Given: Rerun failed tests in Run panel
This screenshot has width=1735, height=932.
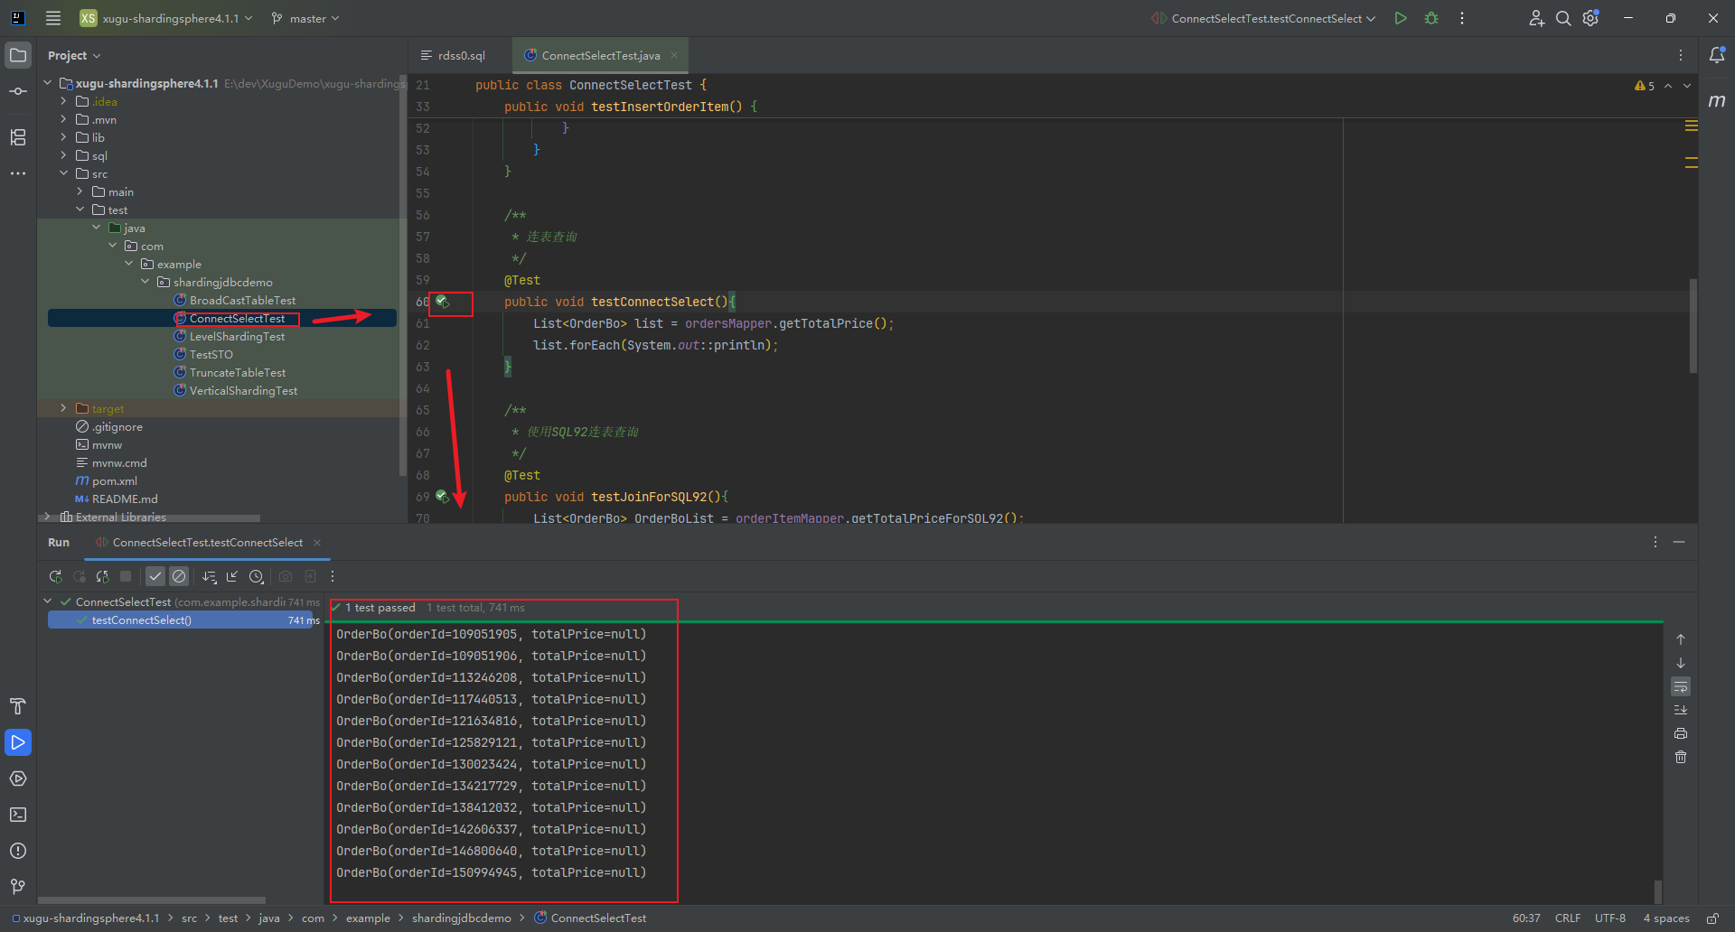Looking at the screenshot, I should (80, 576).
